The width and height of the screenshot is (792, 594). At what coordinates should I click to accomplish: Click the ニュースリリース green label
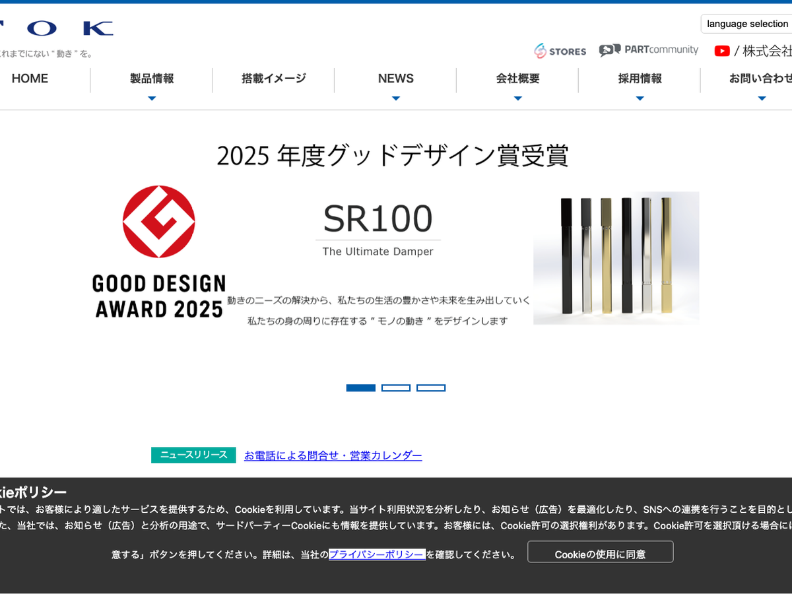pos(193,455)
